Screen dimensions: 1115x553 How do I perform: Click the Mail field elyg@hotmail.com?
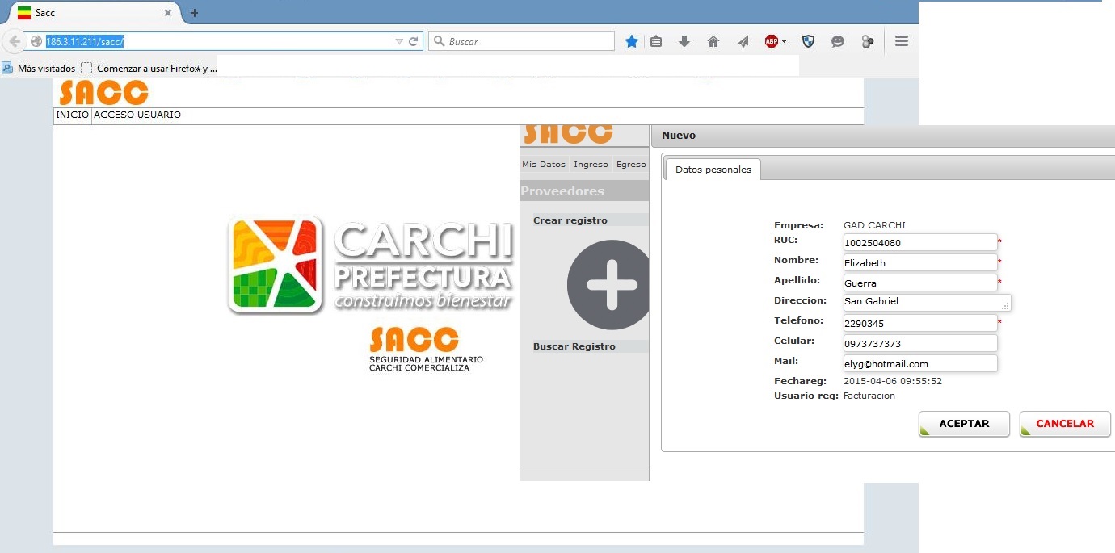(x=920, y=363)
